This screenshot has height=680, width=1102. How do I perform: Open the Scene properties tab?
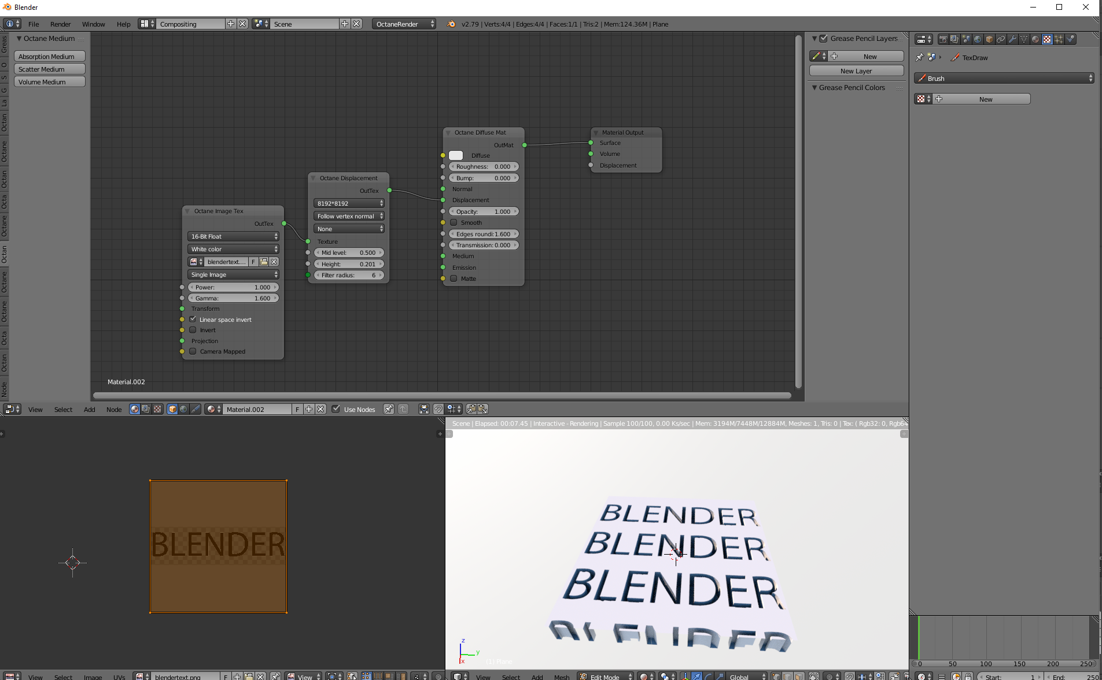(966, 39)
